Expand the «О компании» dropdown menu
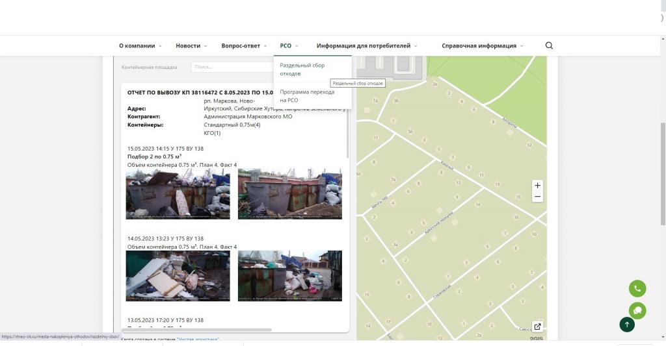 pos(140,46)
